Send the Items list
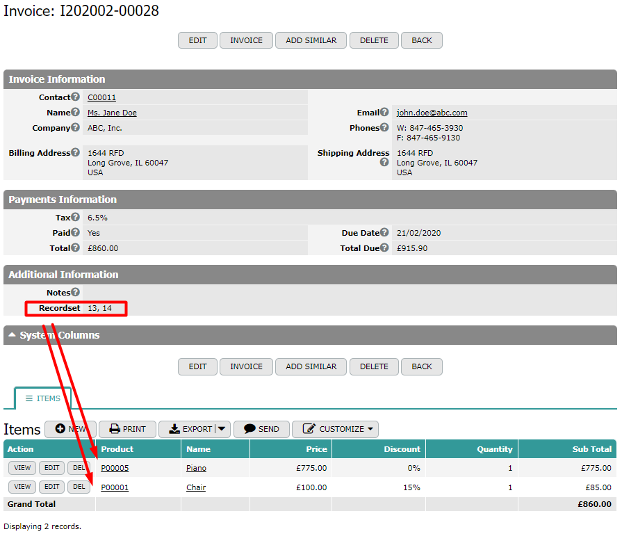This screenshot has height=534, width=622. coord(261,429)
